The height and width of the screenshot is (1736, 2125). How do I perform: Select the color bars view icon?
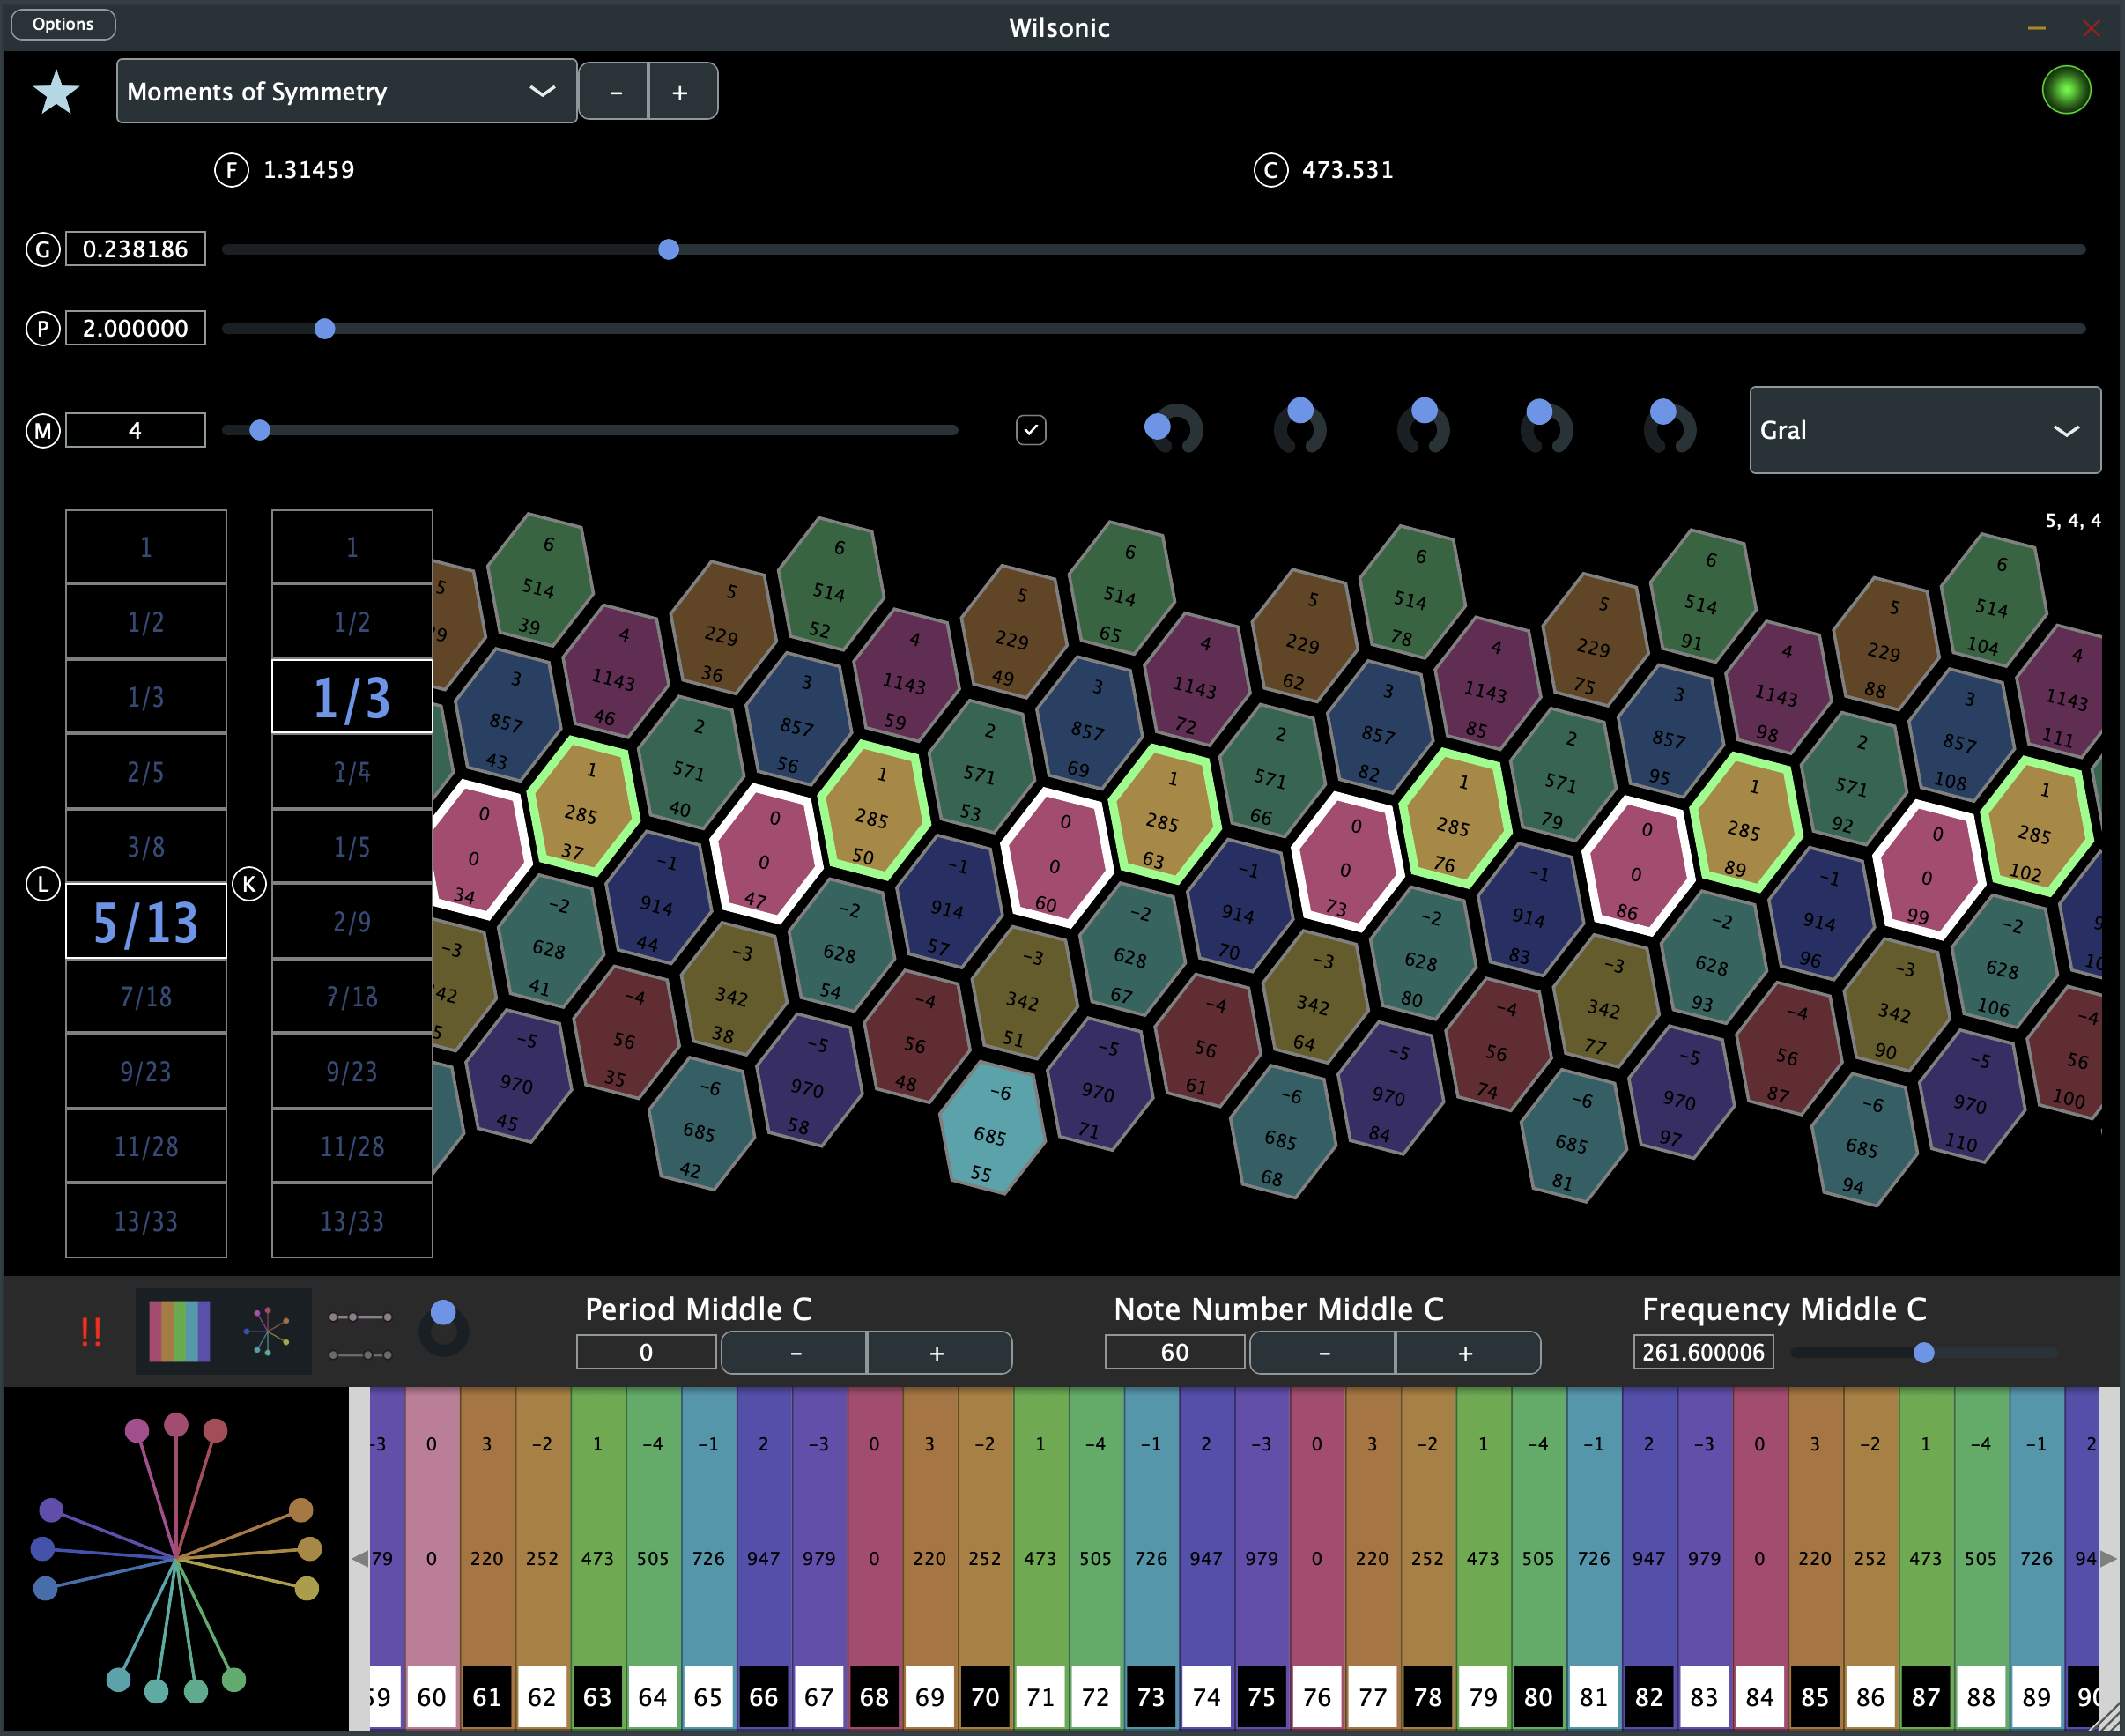click(x=180, y=1331)
